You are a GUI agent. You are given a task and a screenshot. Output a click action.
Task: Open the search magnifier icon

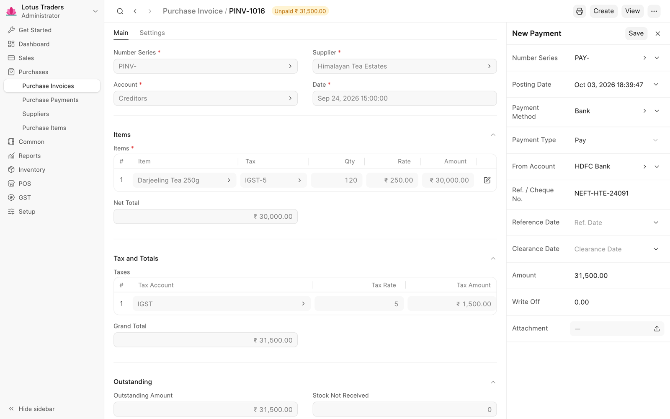coord(120,11)
